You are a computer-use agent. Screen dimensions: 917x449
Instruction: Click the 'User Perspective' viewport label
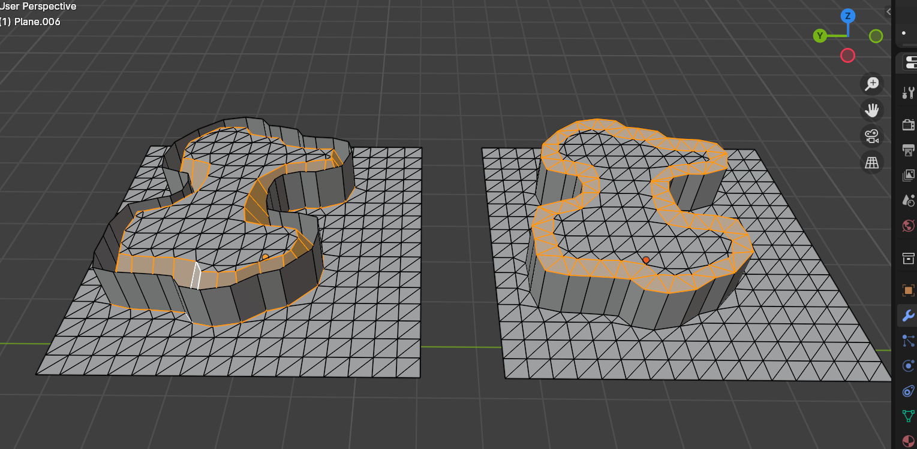pos(38,7)
